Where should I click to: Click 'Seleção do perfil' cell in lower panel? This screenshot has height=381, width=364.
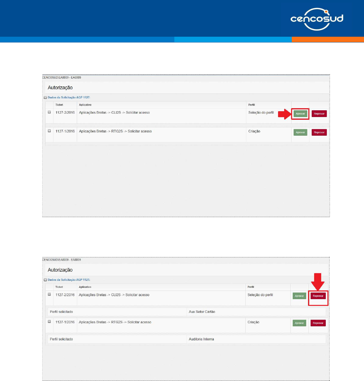[260, 295]
